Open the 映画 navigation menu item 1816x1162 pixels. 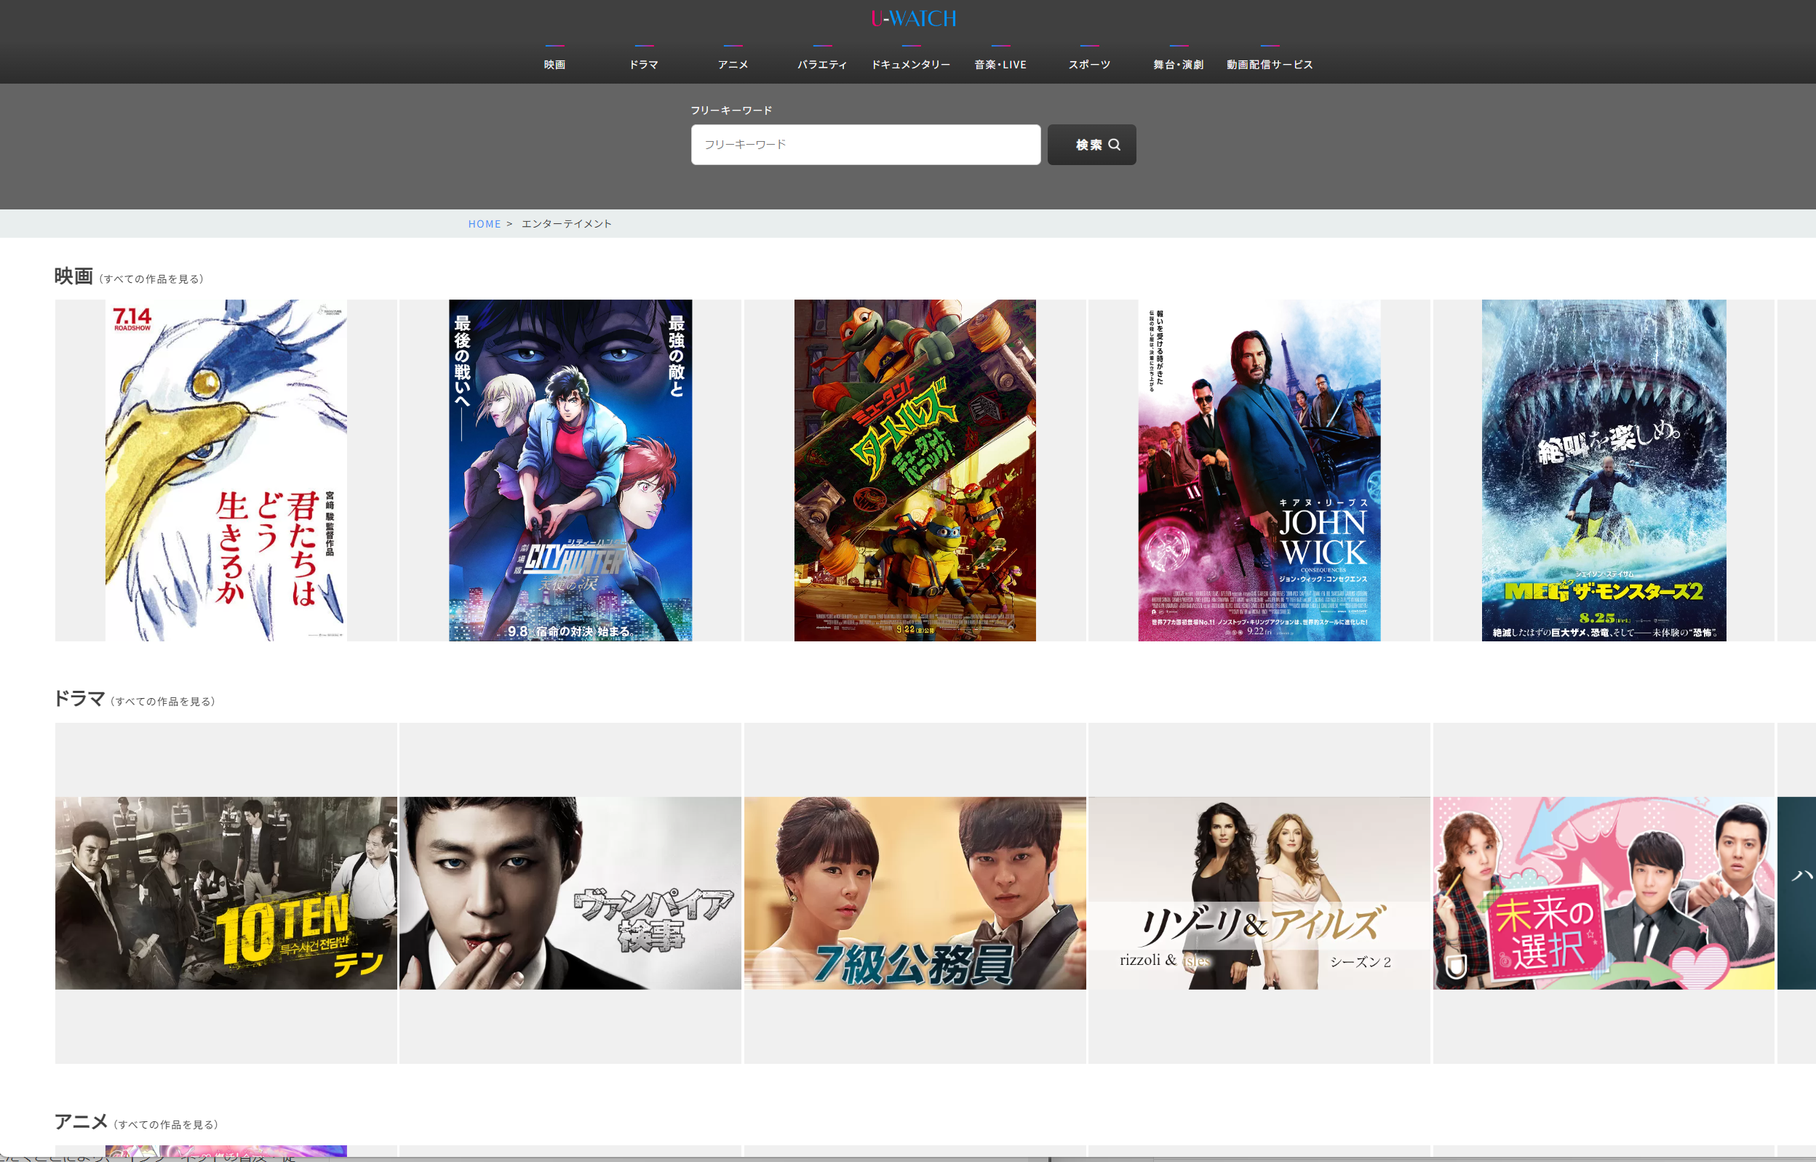coord(554,64)
